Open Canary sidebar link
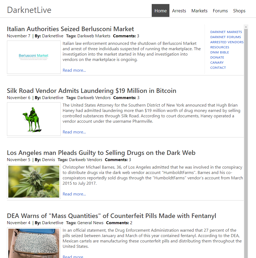 pyautogui.click(x=217, y=63)
